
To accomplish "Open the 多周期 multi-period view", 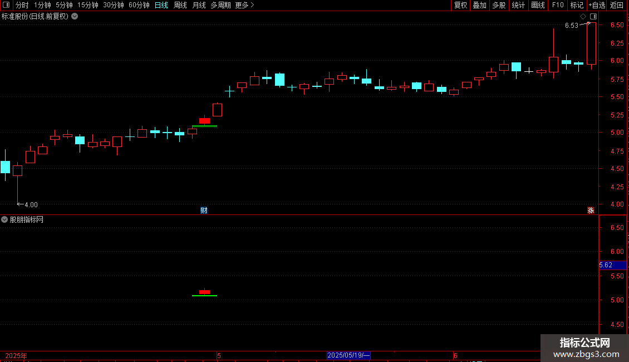I will point(220,5).
